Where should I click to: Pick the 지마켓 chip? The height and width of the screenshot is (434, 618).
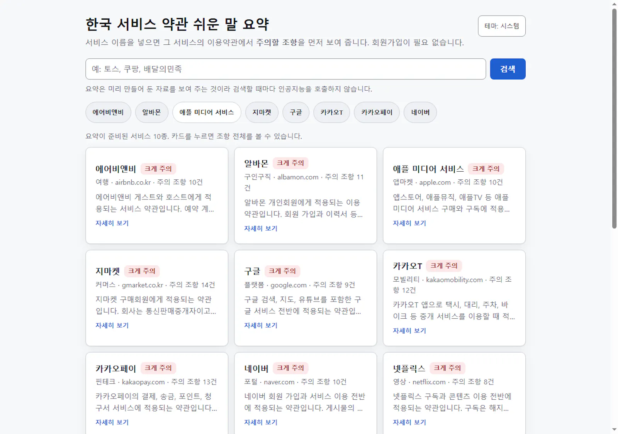pos(262,112)
